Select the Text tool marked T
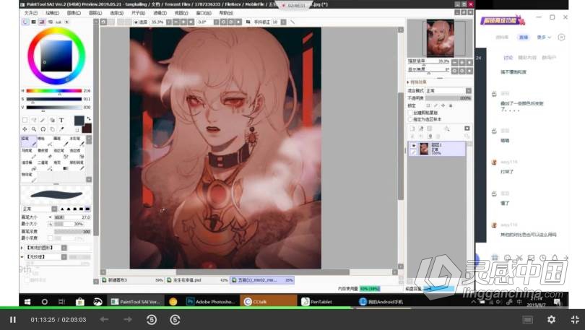 [x=61, y=120]
